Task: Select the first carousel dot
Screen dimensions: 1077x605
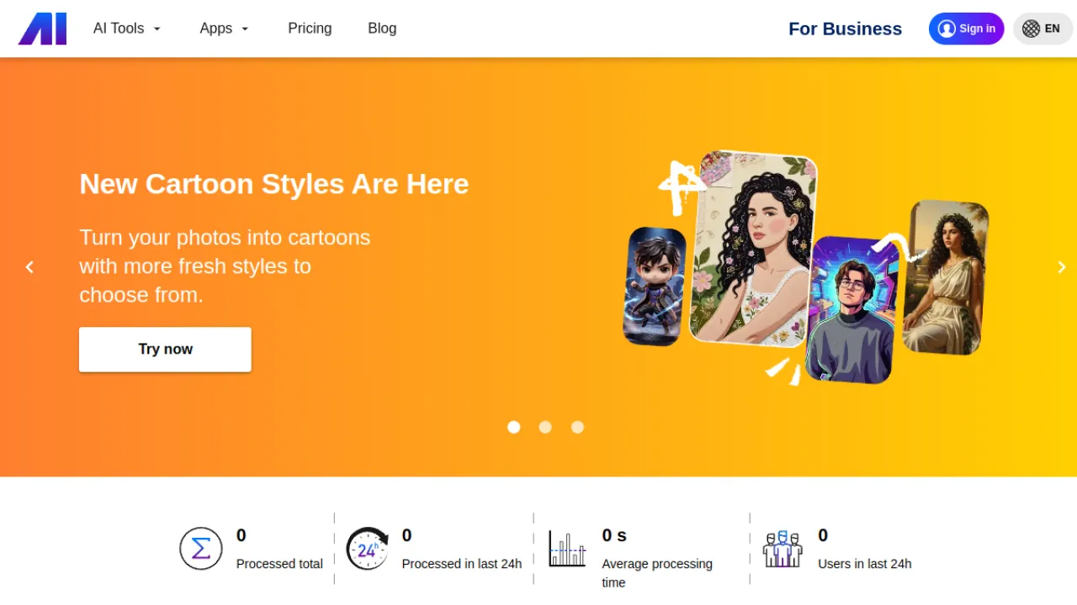Action: 514,427
